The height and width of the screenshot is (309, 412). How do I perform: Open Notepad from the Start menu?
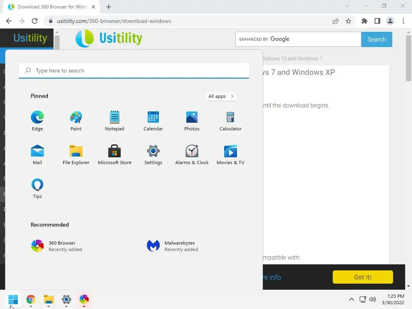(115, 121)
